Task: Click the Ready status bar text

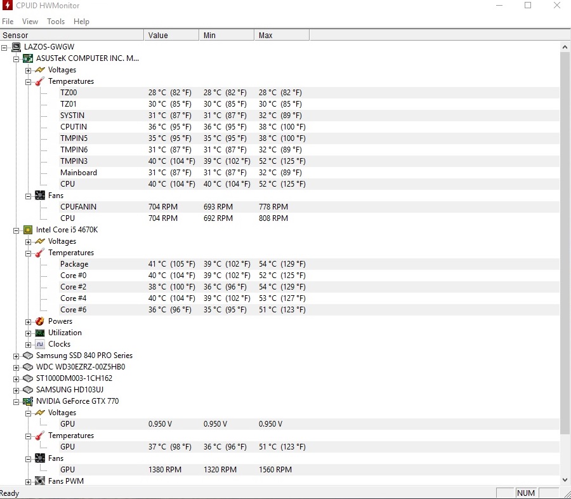Action: tap(10, 493)
